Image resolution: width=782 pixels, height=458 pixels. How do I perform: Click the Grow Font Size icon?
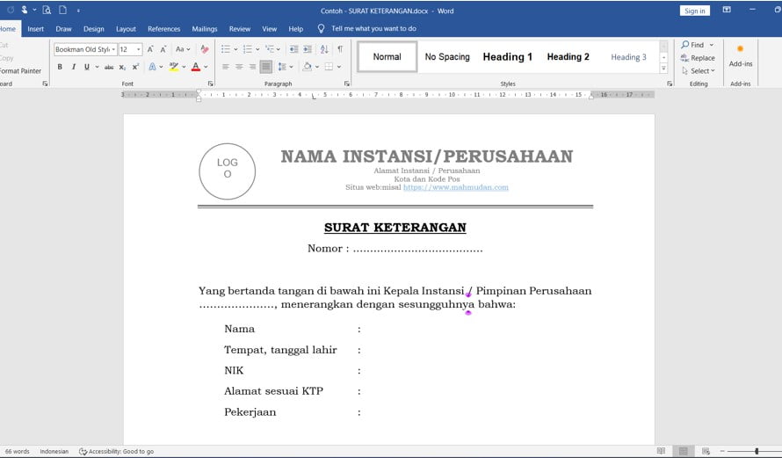click(x=150, y=49)
